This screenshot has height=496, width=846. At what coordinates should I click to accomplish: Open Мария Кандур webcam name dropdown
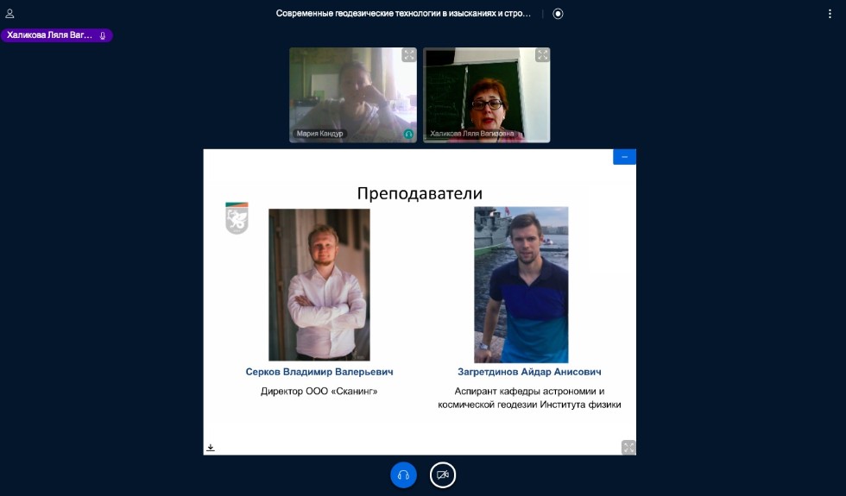click(x=319, y=134)
